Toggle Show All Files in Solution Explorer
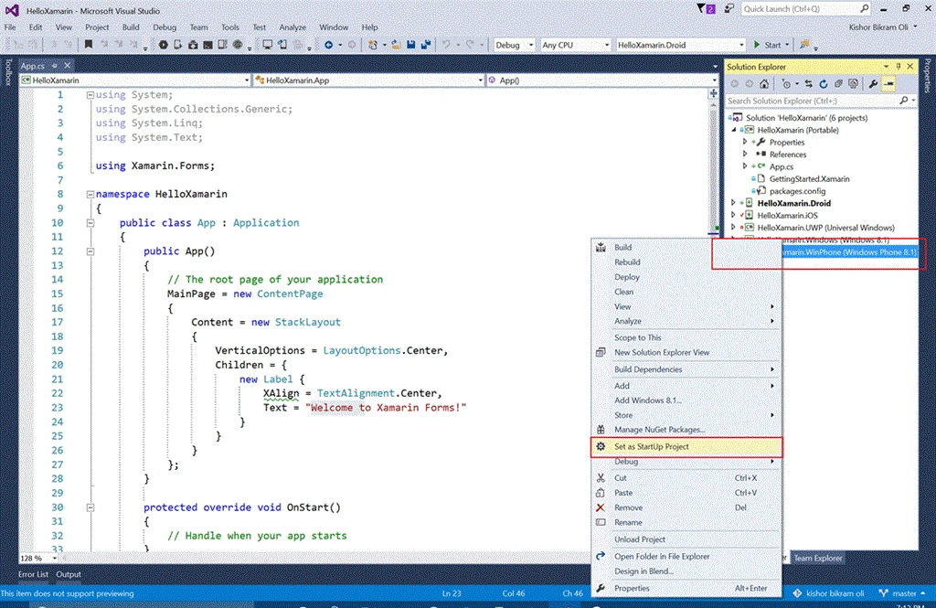Viewport: 936px width, 608px height. point(853,84)
